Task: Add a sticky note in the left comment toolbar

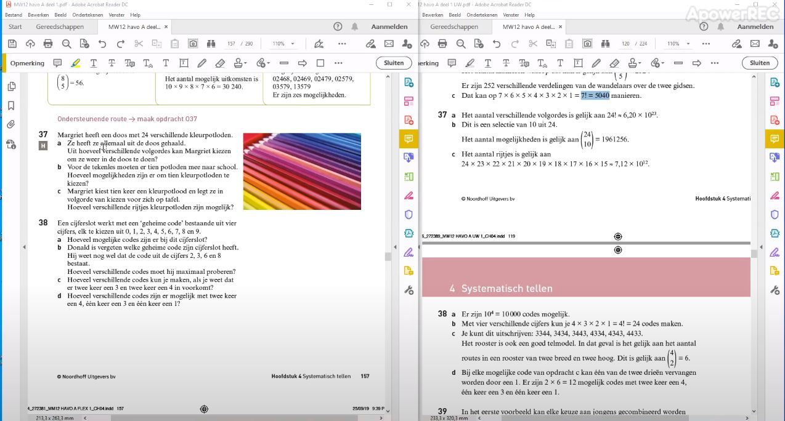Action: click(57, 63)
